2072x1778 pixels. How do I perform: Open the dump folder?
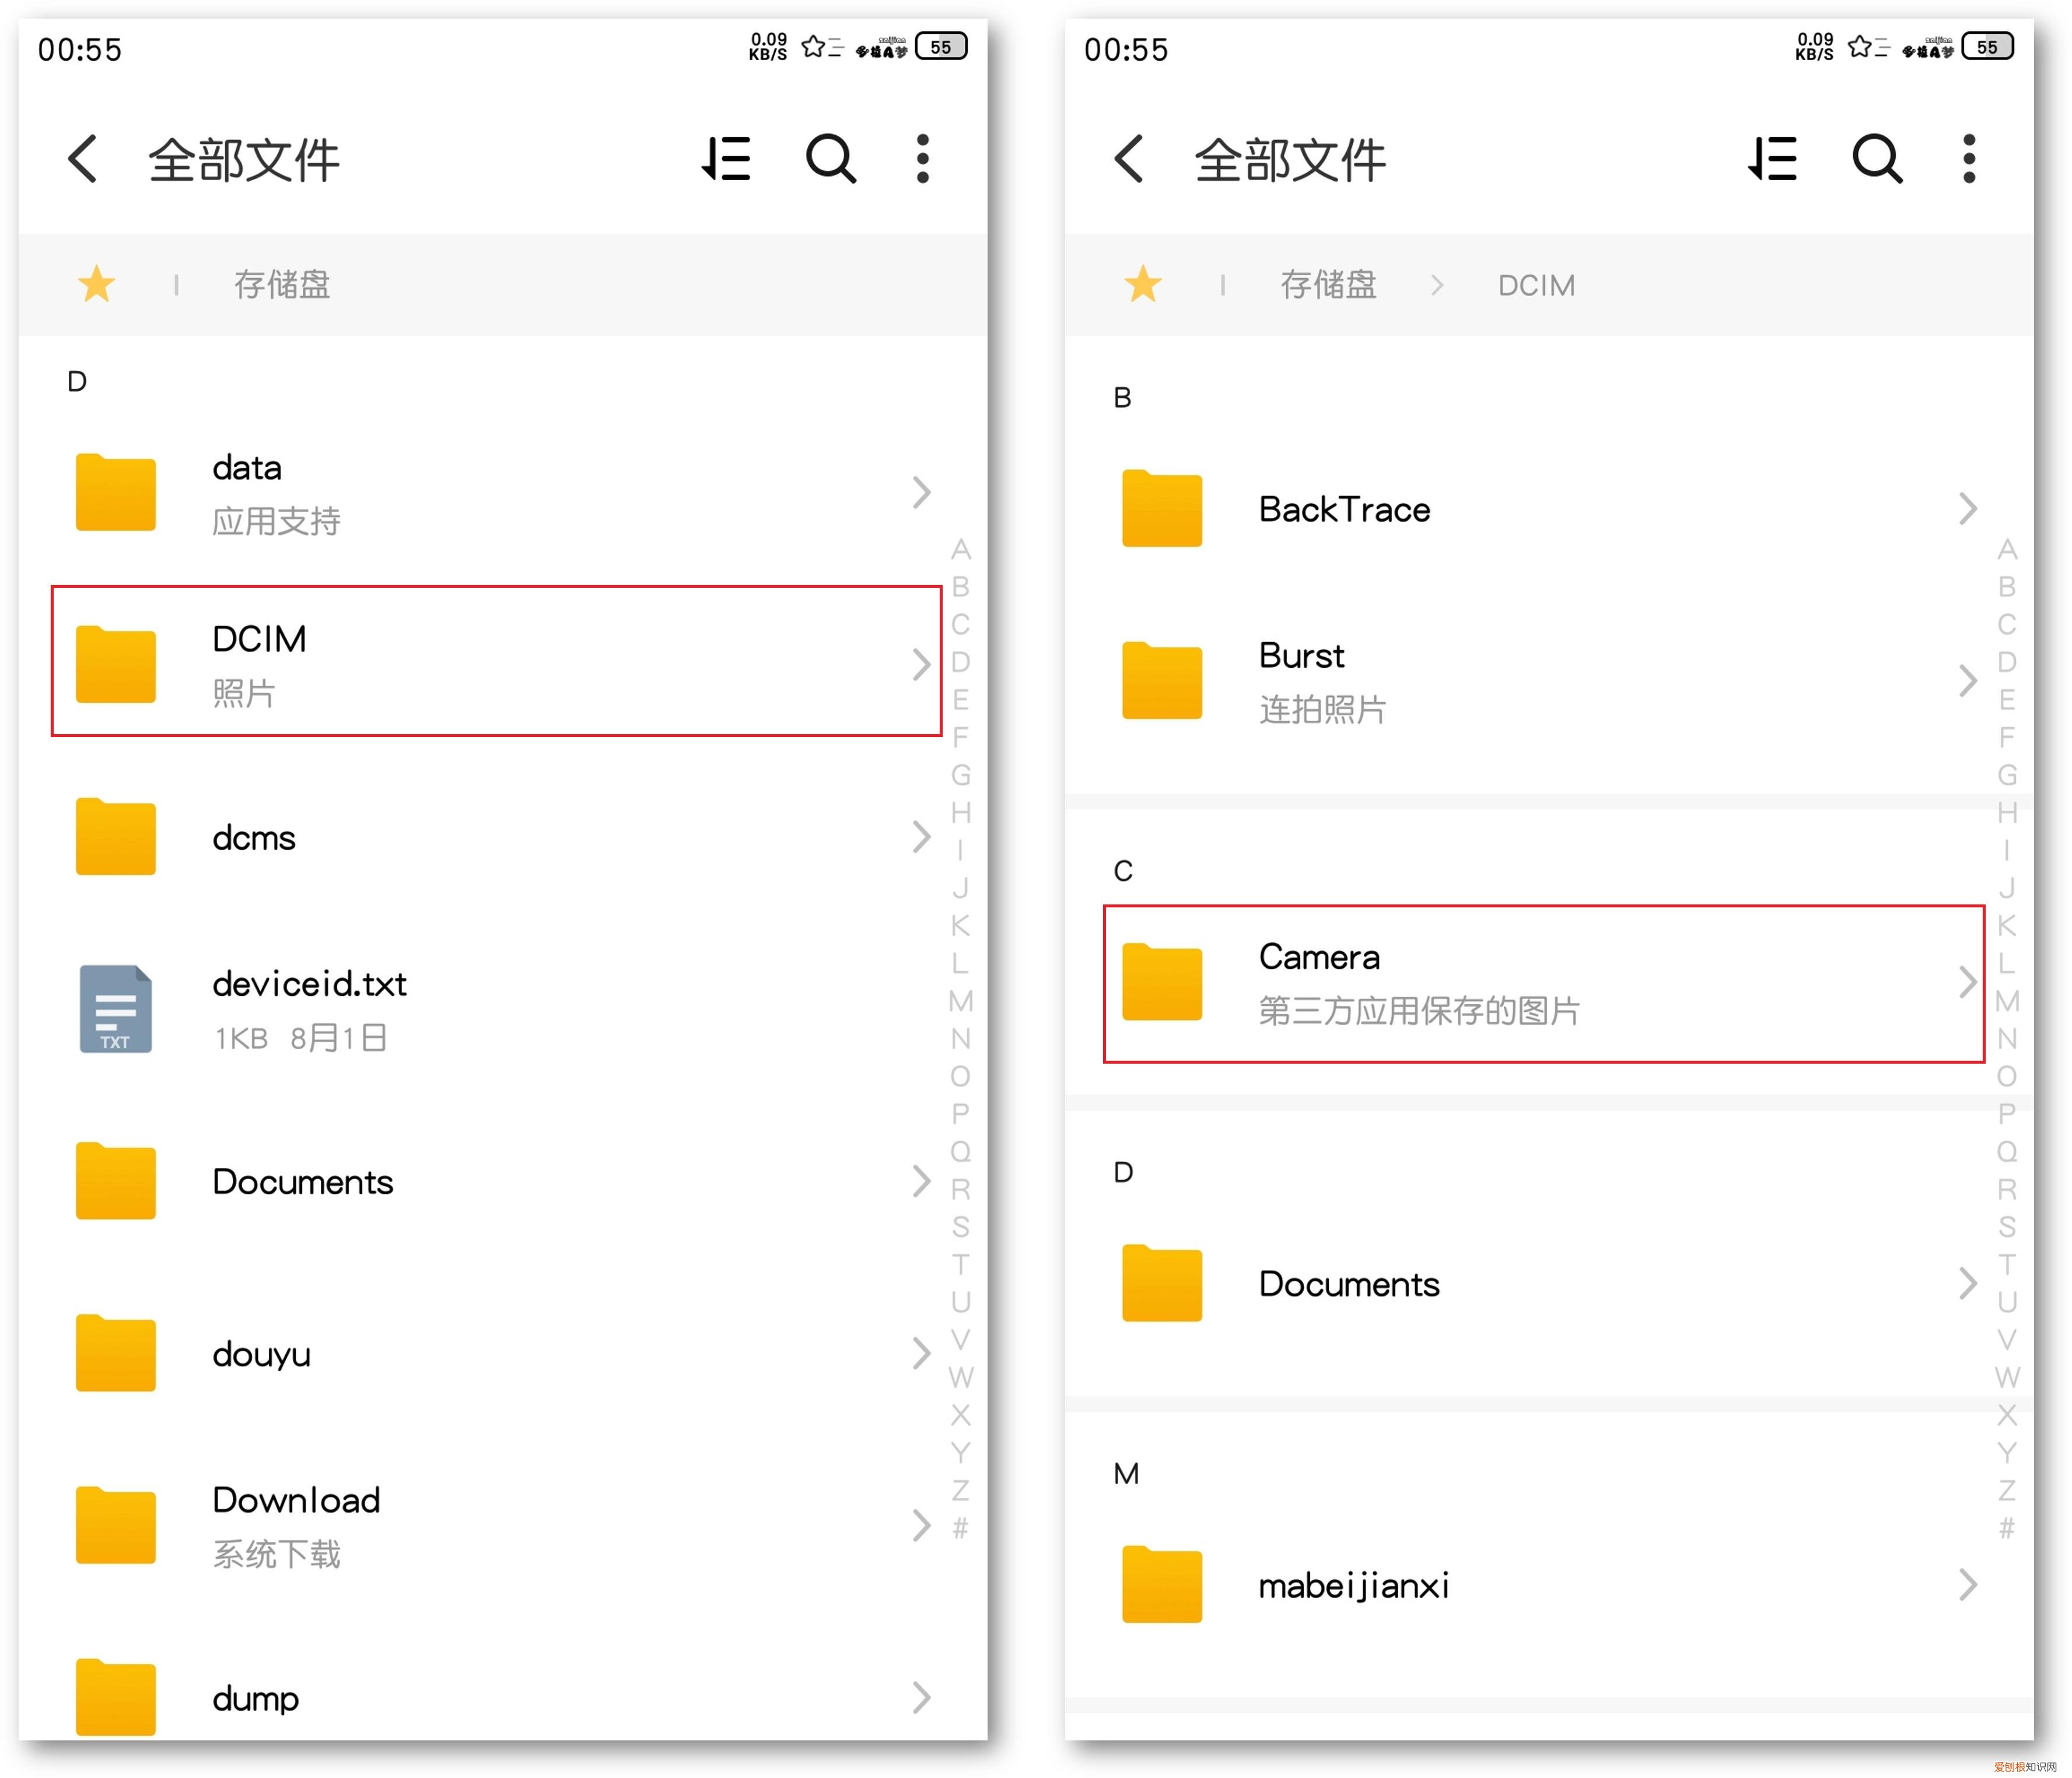pos(254,1697)
